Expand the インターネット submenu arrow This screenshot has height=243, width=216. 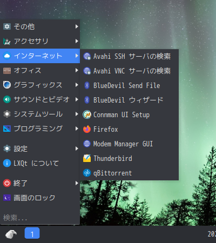[77, 56]
